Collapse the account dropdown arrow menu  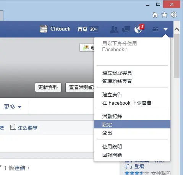[x=165, y=29]
